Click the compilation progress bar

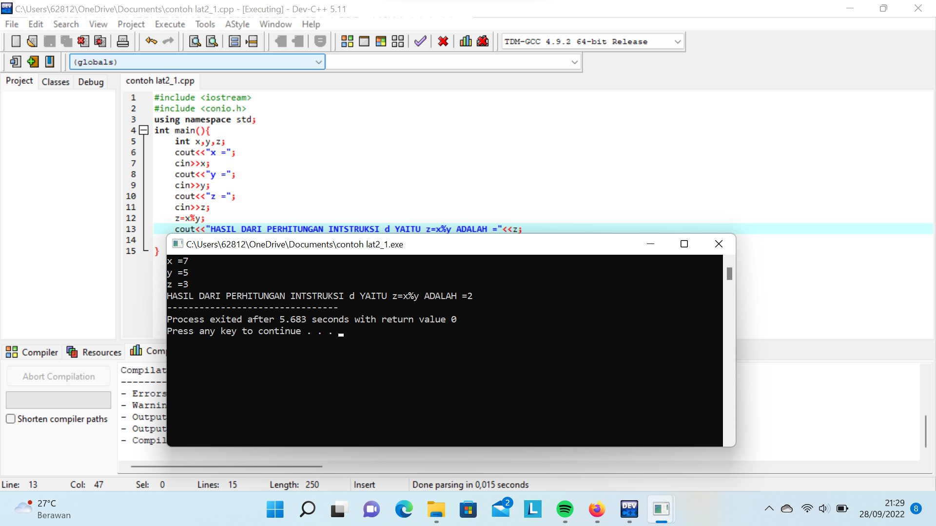tap(58, 400)
